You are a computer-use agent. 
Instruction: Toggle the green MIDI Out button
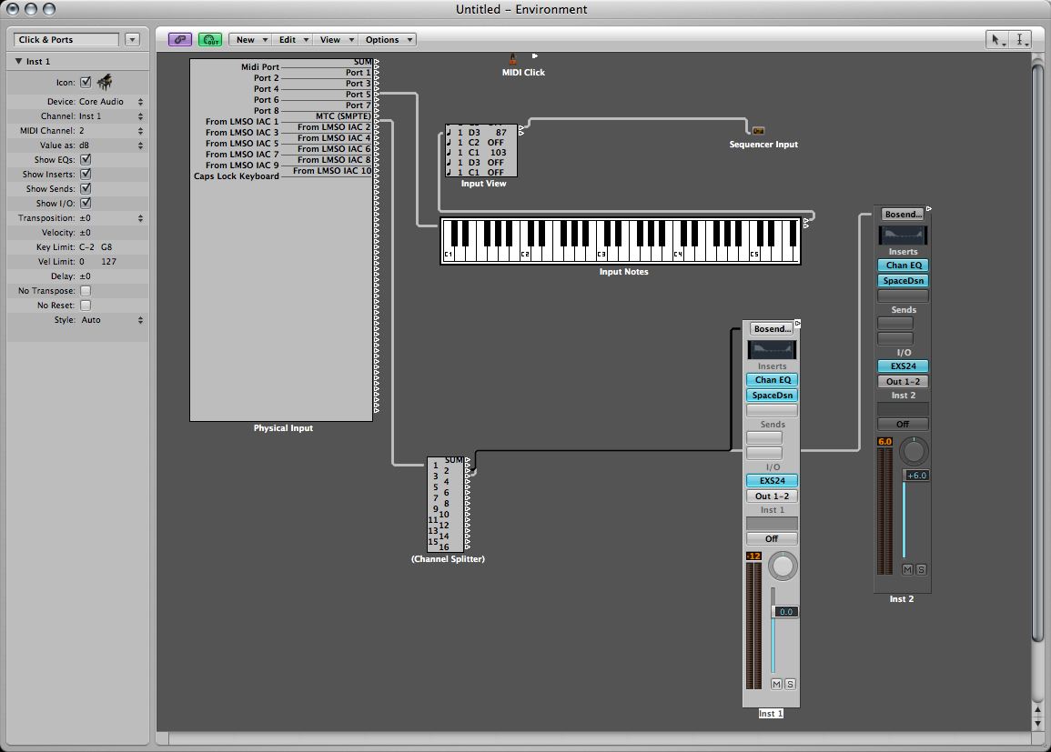click(x=210, y=39)
